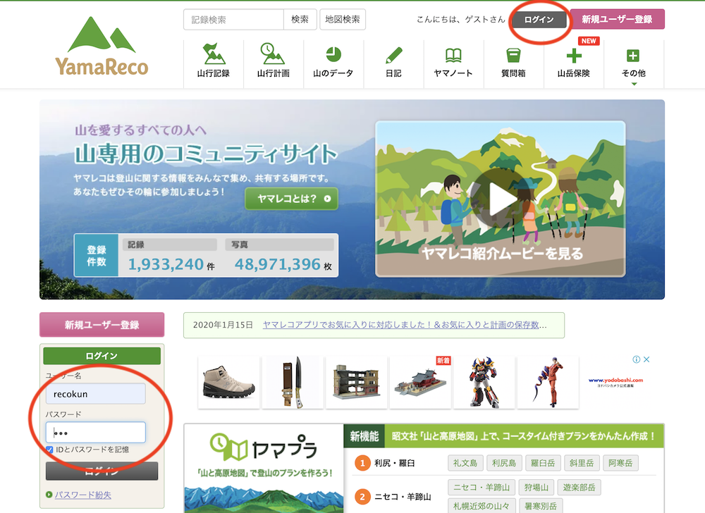Click the robot figure ad thumbnail

484,382
